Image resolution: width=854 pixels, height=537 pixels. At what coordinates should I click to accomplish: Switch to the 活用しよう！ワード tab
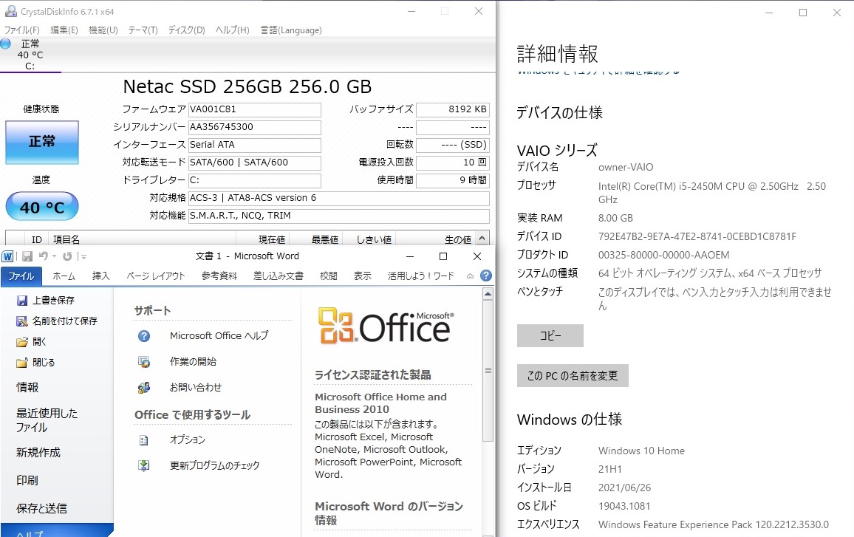click(x=420, y=276)
